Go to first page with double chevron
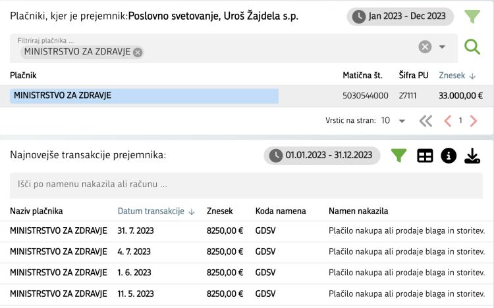Screen dimensions: 494x308 pos(425,121)
